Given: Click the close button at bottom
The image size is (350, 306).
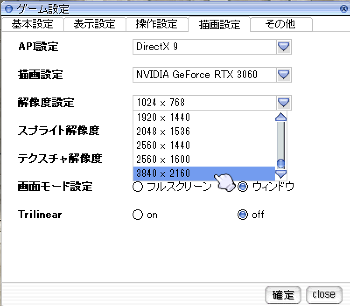Looking at the screenshot, I should pyautogui.click(x=324, y=294).
